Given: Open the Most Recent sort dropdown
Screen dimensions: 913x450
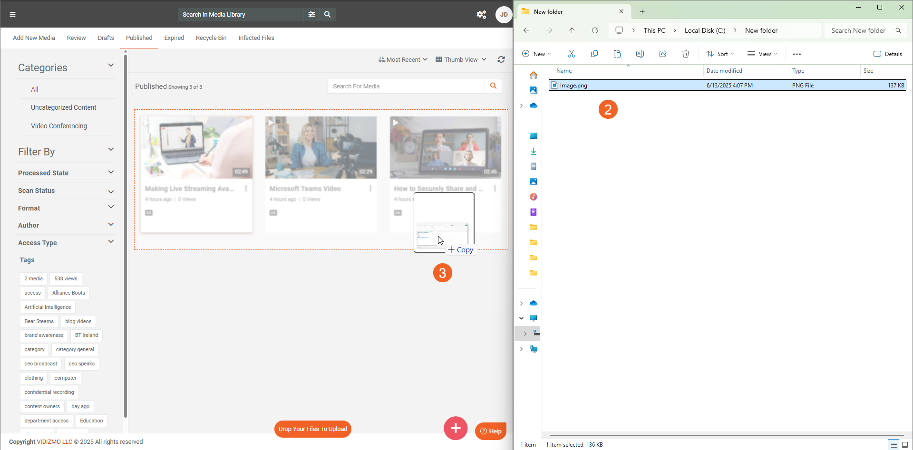Looking at the screenshot, I should [403, 59].
